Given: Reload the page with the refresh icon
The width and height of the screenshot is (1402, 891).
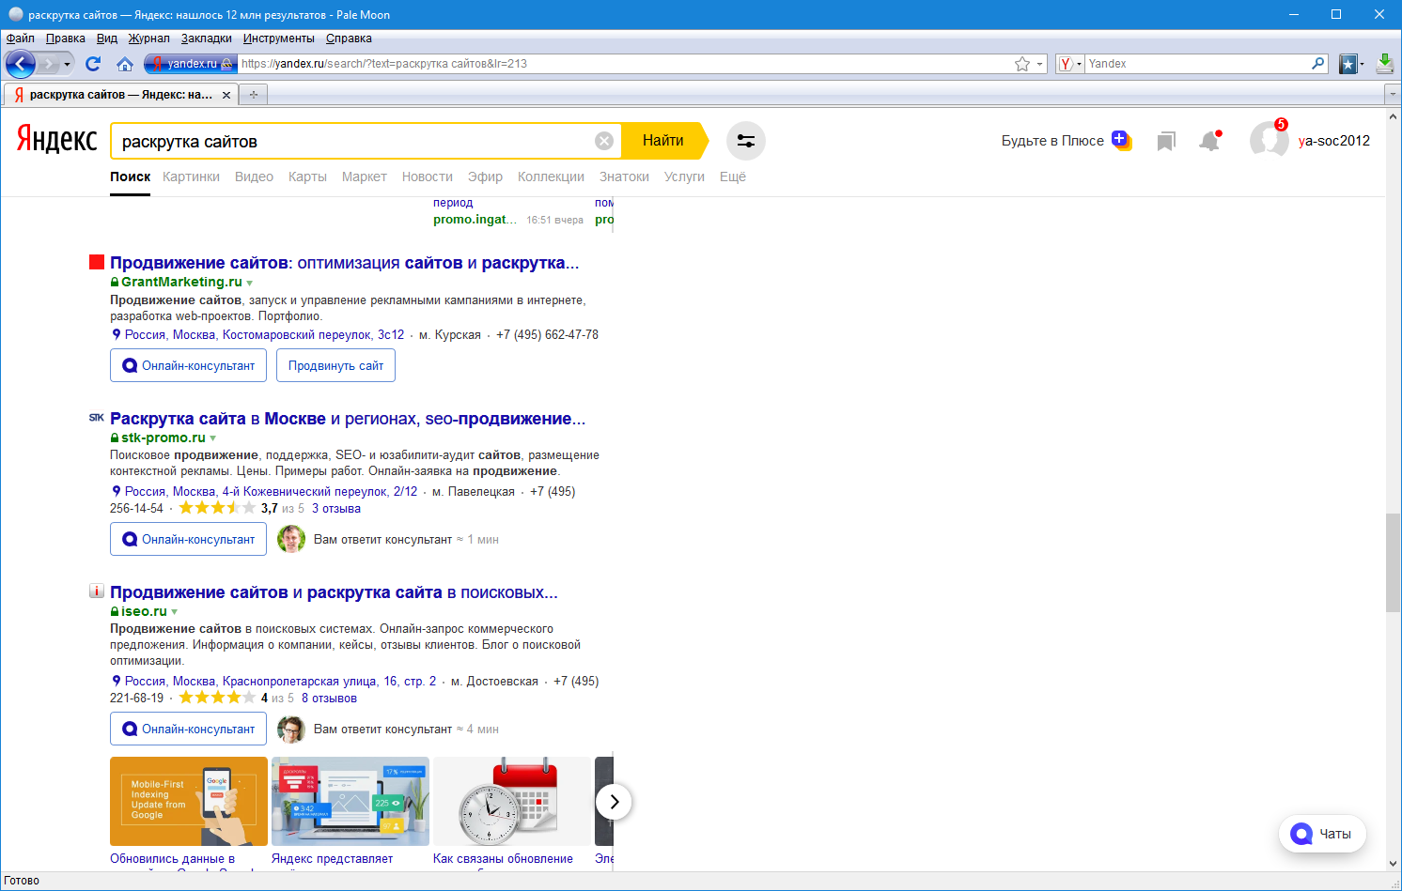Looking at the screenshot, I should tap(93, 64).
